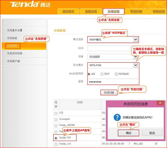
Task: Click the 确定 button in the dialog
Action: click(128, 133)
